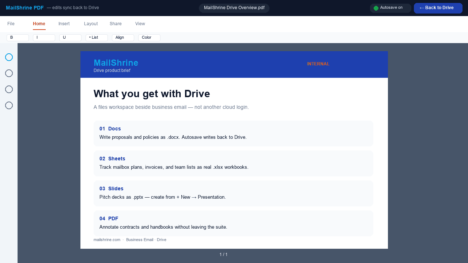Image resolution: width=468 pixels, height=263 pixels.
Task: Toggle bold with the B button
Action: 18,38
